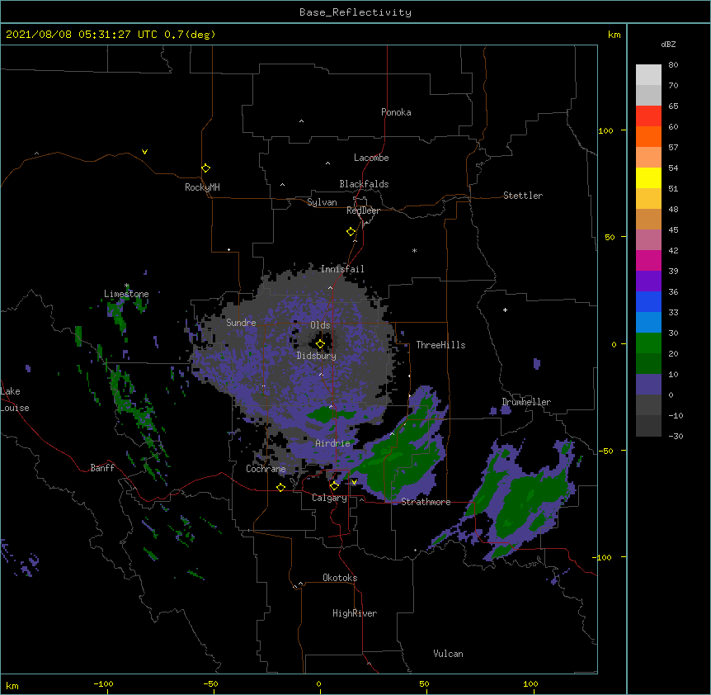Click the Stettler city label

pyautogui.click(x=523, y=196)
